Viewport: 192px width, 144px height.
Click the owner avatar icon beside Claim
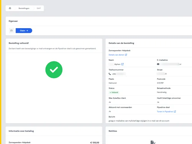point(12,31)
